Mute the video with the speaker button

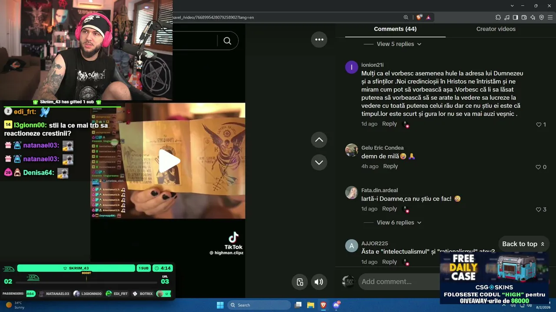319,282
